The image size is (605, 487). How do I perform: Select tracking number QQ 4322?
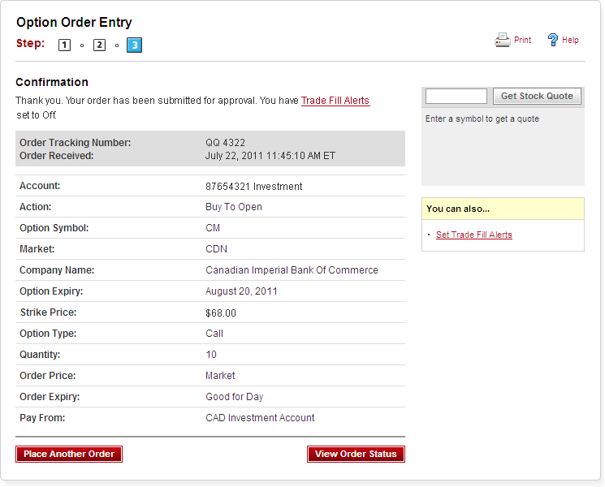[x=225, y=143]
